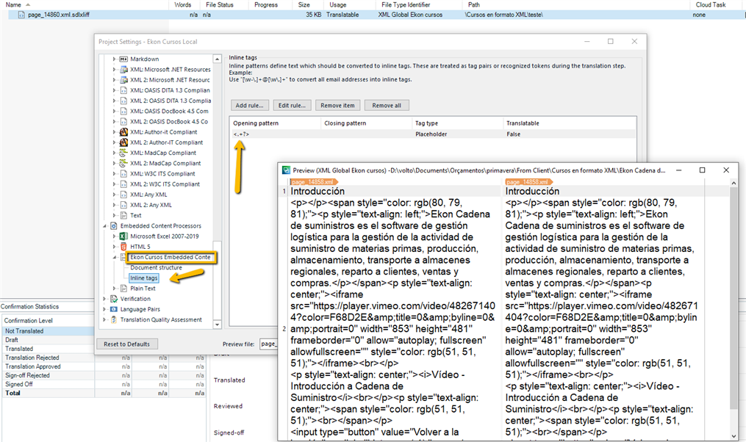
Task: Click Reset to Defaults button
Action: [126, 344]
